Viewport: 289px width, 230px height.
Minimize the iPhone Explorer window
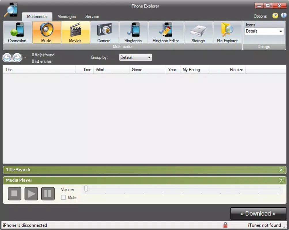coord(259,6)
